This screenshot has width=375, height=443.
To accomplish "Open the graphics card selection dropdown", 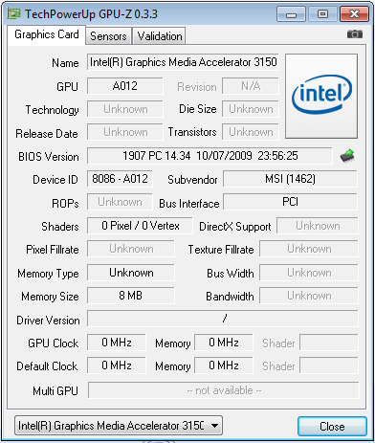I will coord(119,426).
